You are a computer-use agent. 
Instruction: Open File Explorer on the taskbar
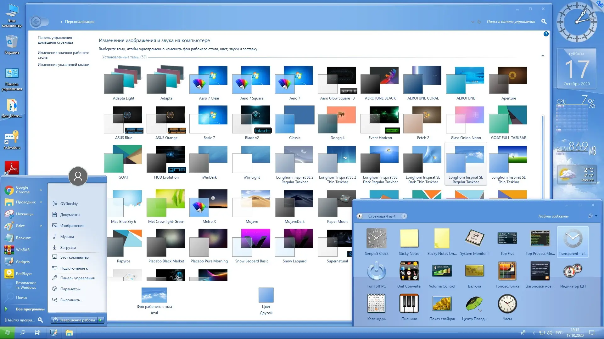[69, 333]
